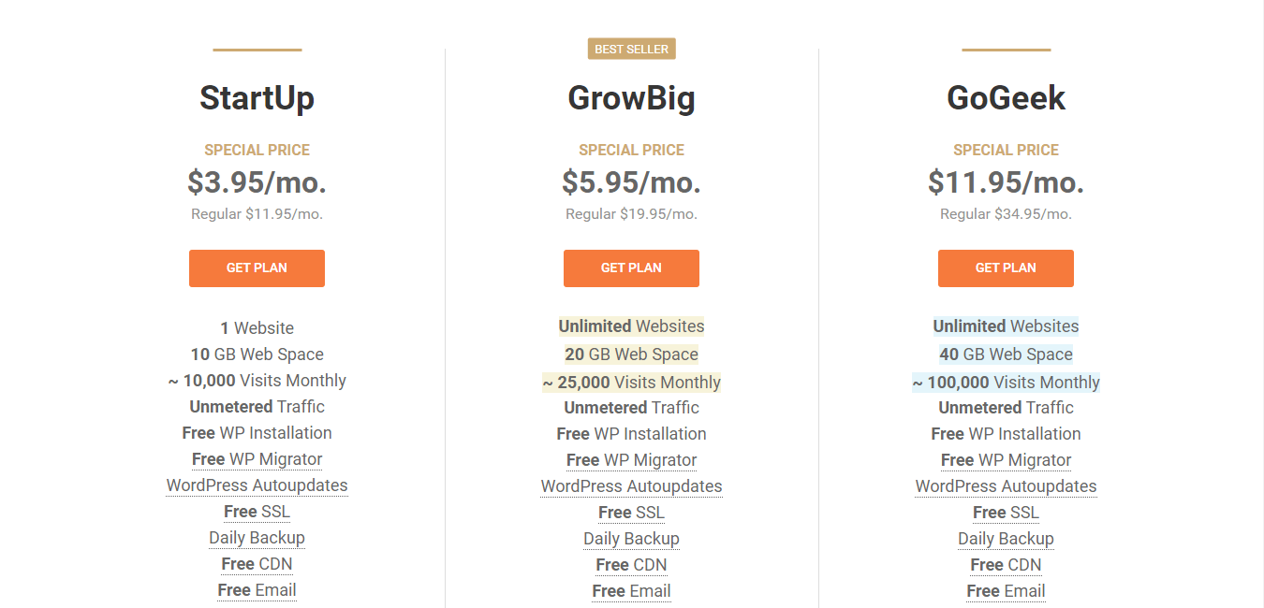Select Free SSL under the StartUp plan
Image resolution: width=1264 pixels, height=608 pixels.
tap(257, 512)
